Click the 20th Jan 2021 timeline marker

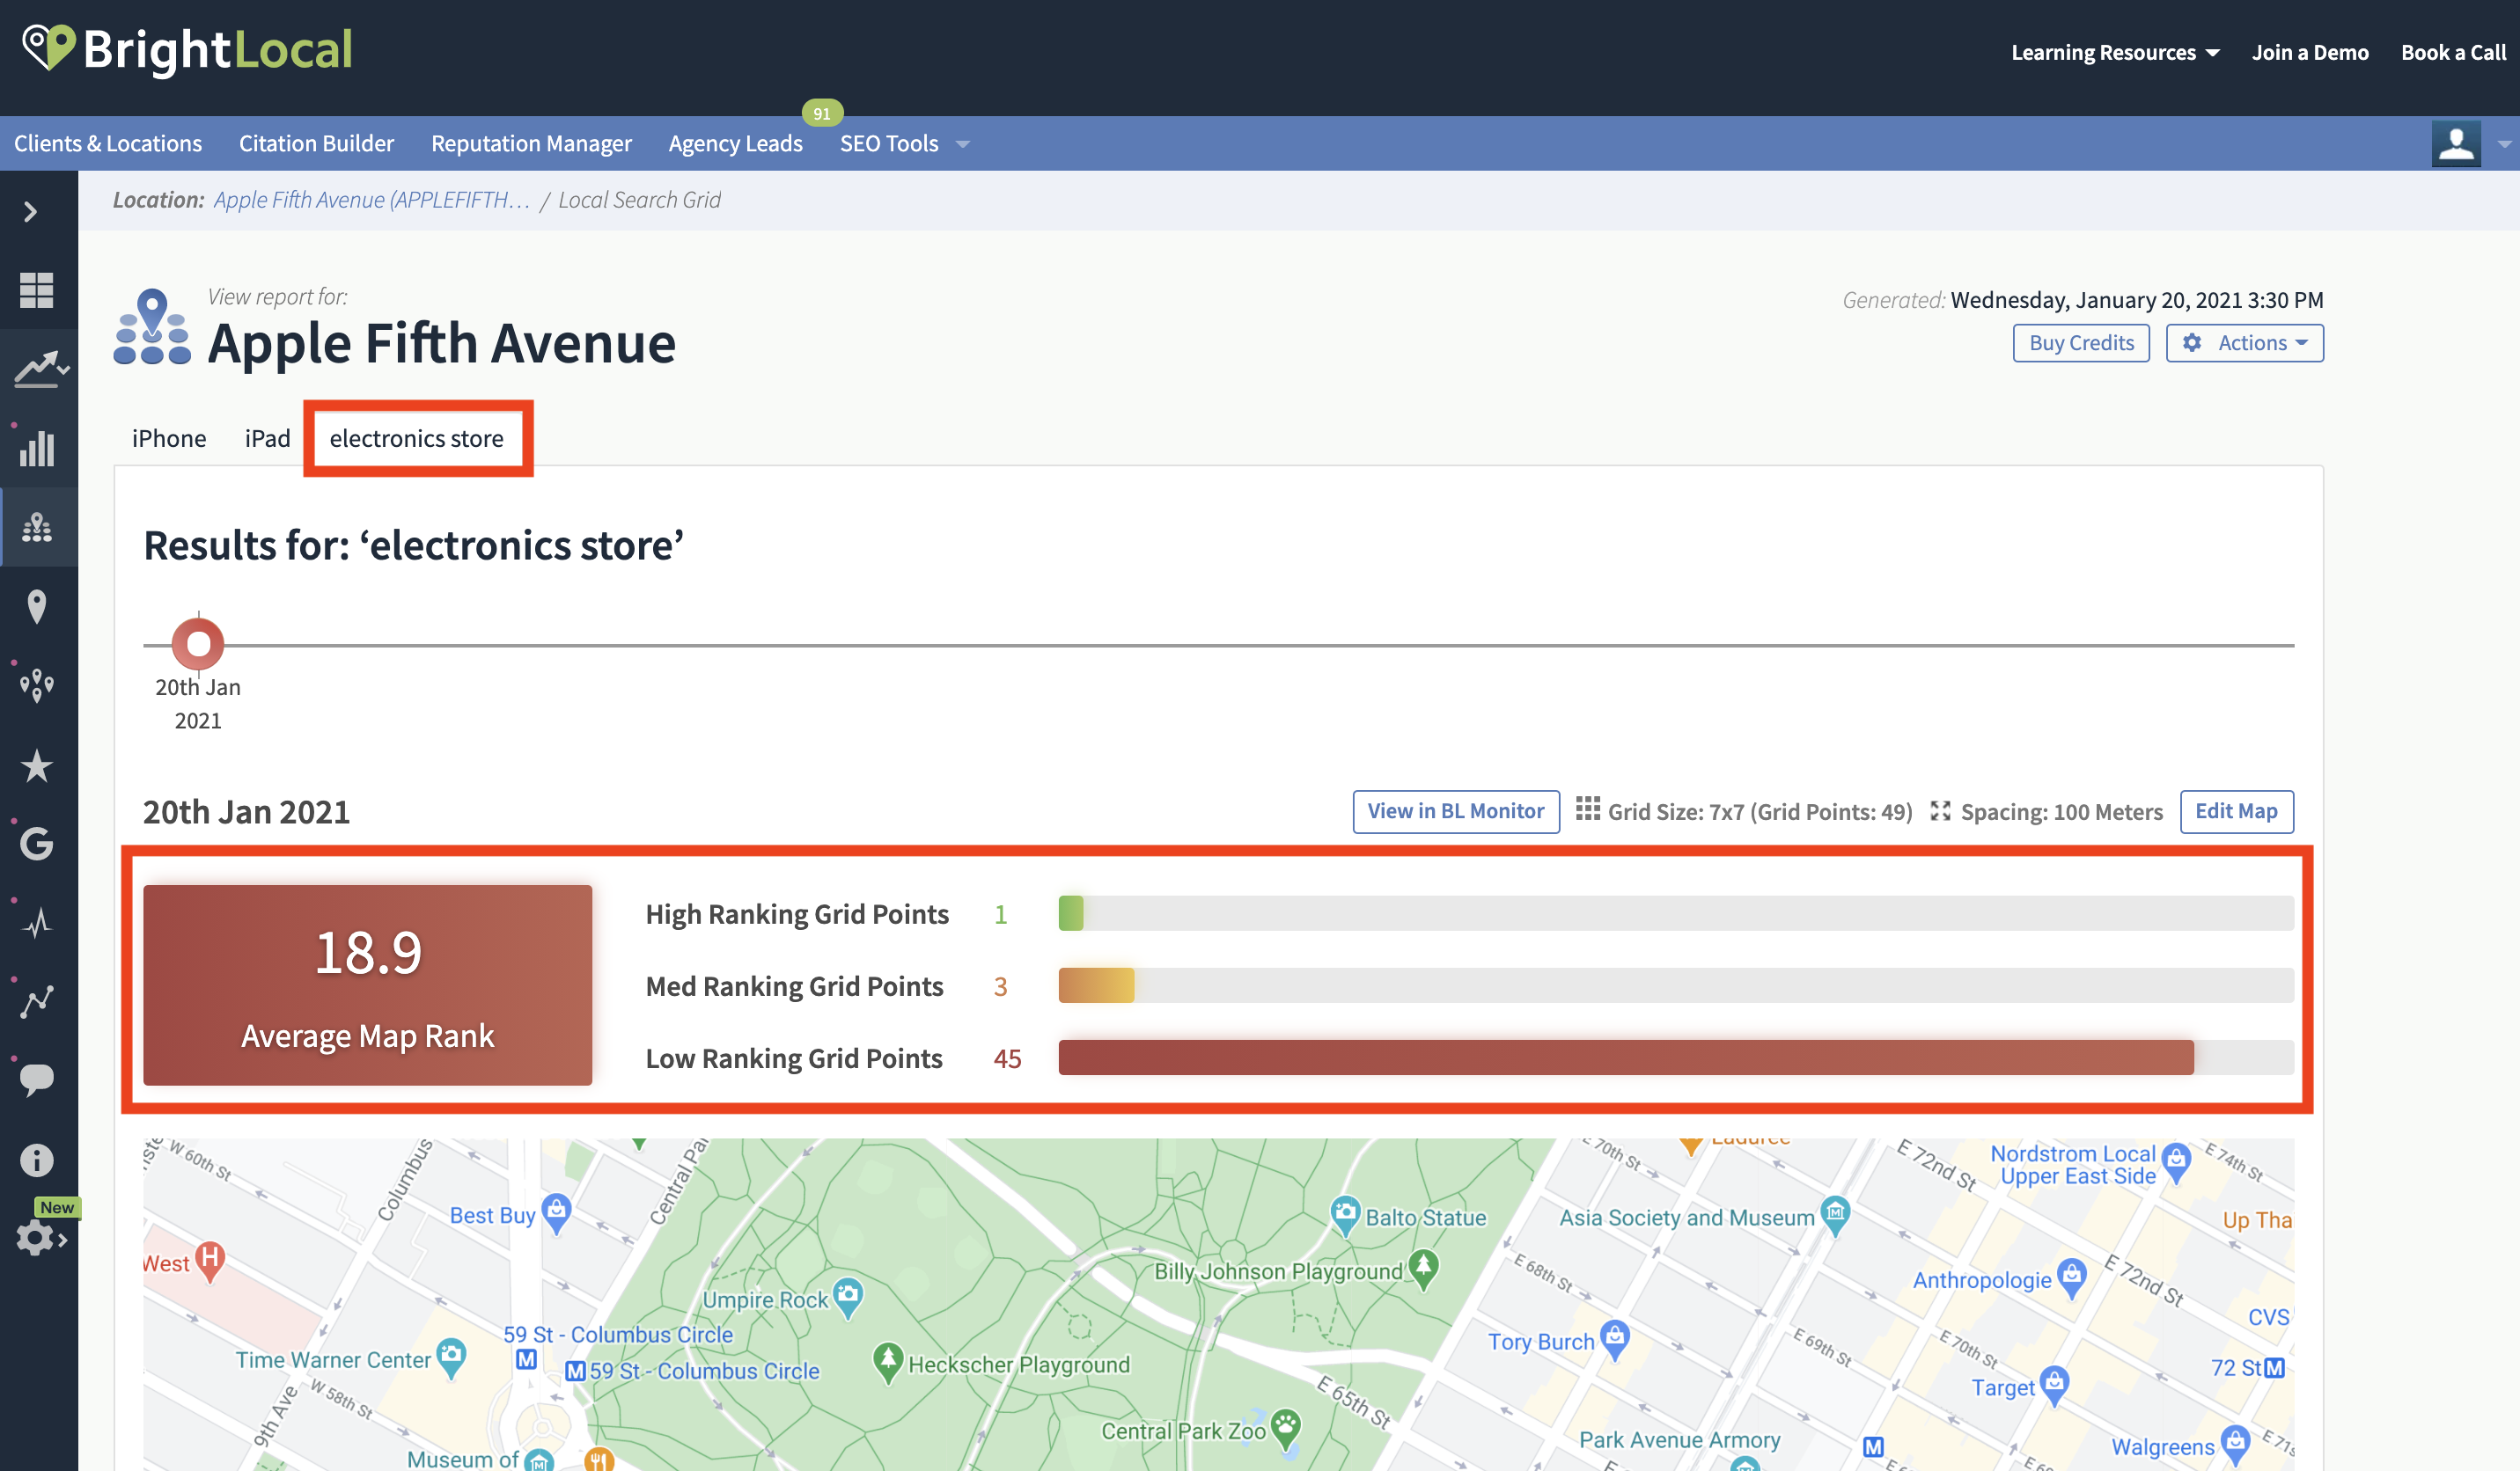tap(198, 644)
